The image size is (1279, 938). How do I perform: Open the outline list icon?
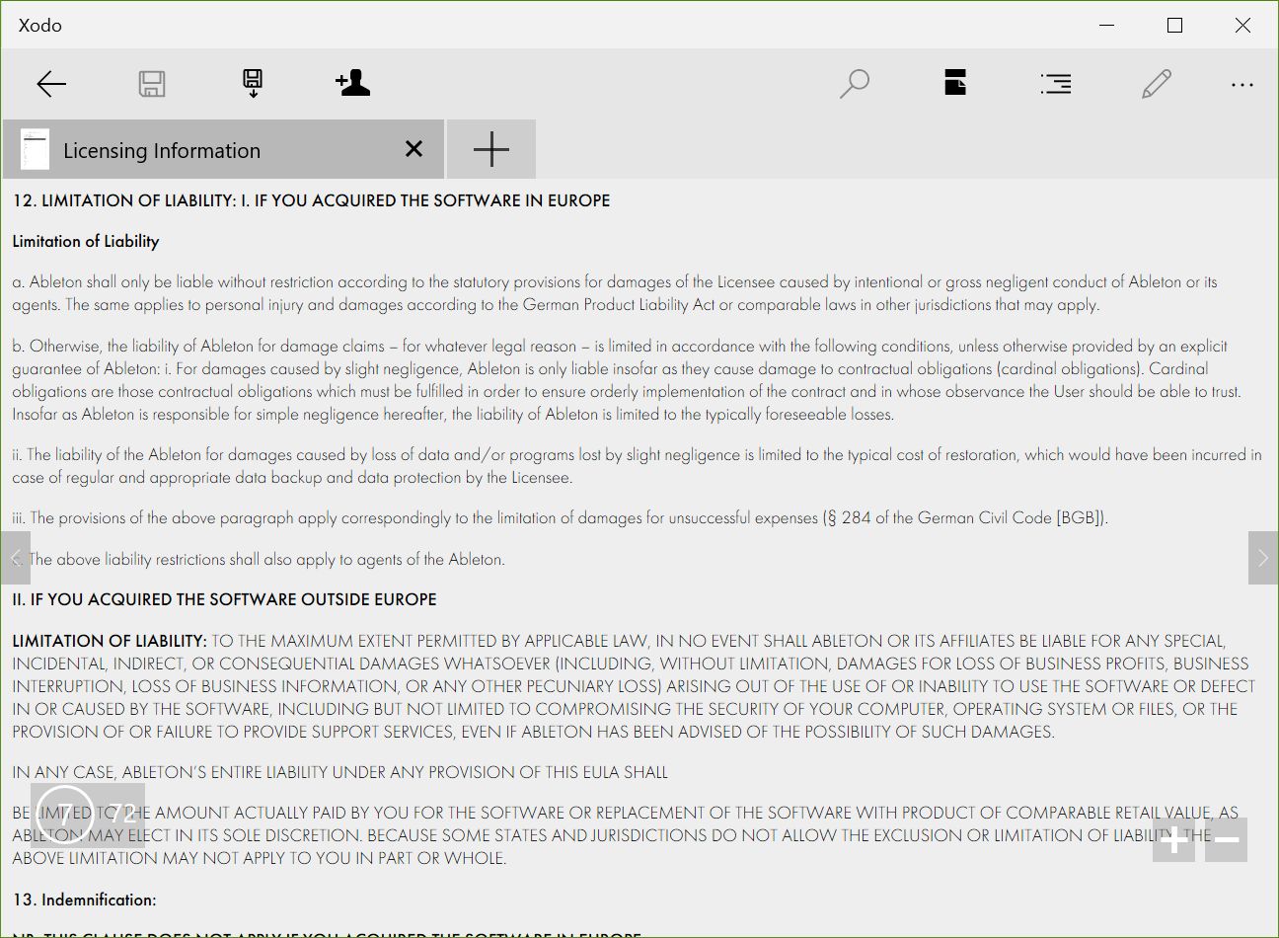pyautogui.click(x=1056, y=84)
